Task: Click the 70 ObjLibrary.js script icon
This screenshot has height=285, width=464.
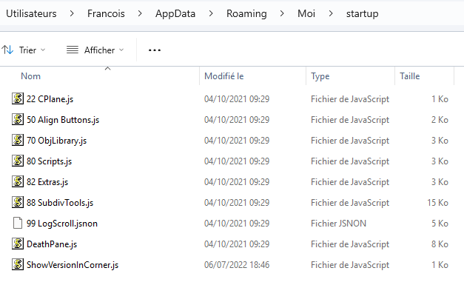Action: click(18, 140)
